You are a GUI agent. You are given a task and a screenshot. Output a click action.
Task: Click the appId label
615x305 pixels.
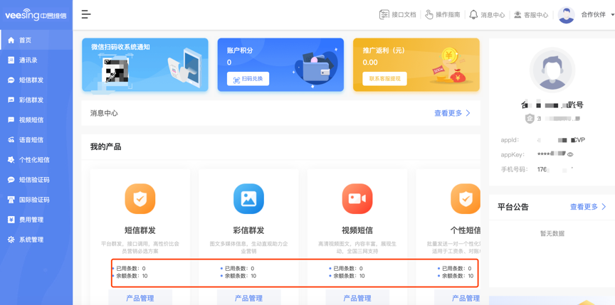510,140
